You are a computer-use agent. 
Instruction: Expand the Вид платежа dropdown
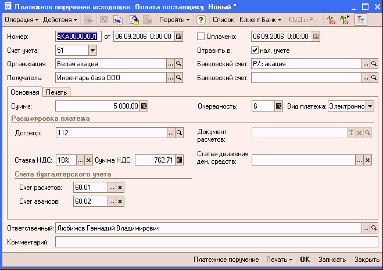click(370, 106)
